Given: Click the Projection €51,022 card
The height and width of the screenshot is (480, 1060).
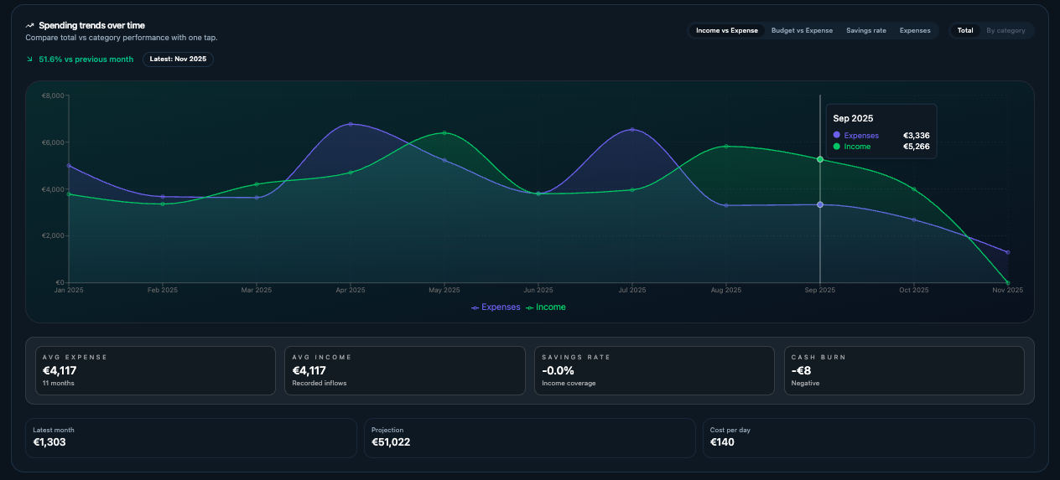Looking at the screenshot, I should [x=529, y=438].
